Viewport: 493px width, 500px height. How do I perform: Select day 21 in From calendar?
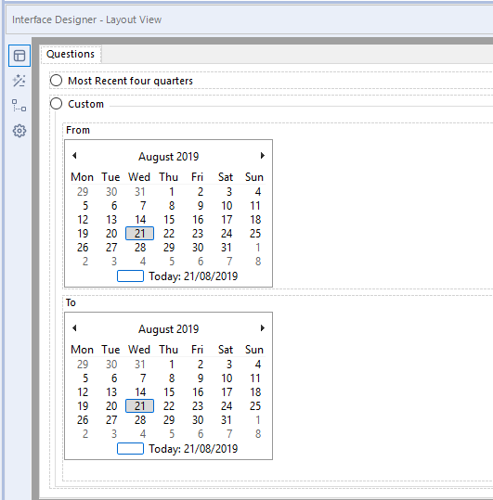[x=140, y=234]
